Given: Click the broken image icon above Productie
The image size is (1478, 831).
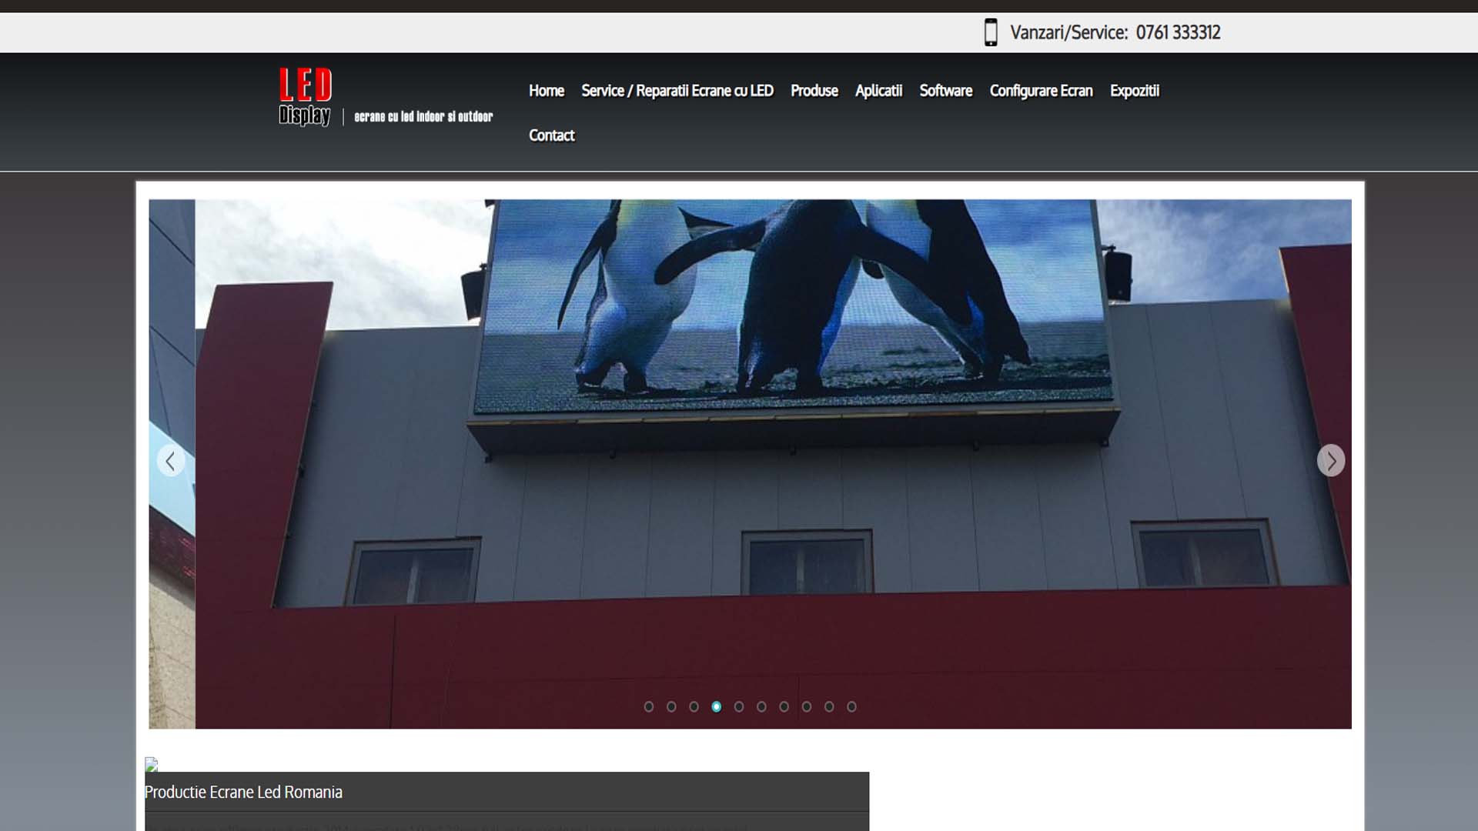Looking at the screenshot, I should pyautogui.click(x=152, y=764).
